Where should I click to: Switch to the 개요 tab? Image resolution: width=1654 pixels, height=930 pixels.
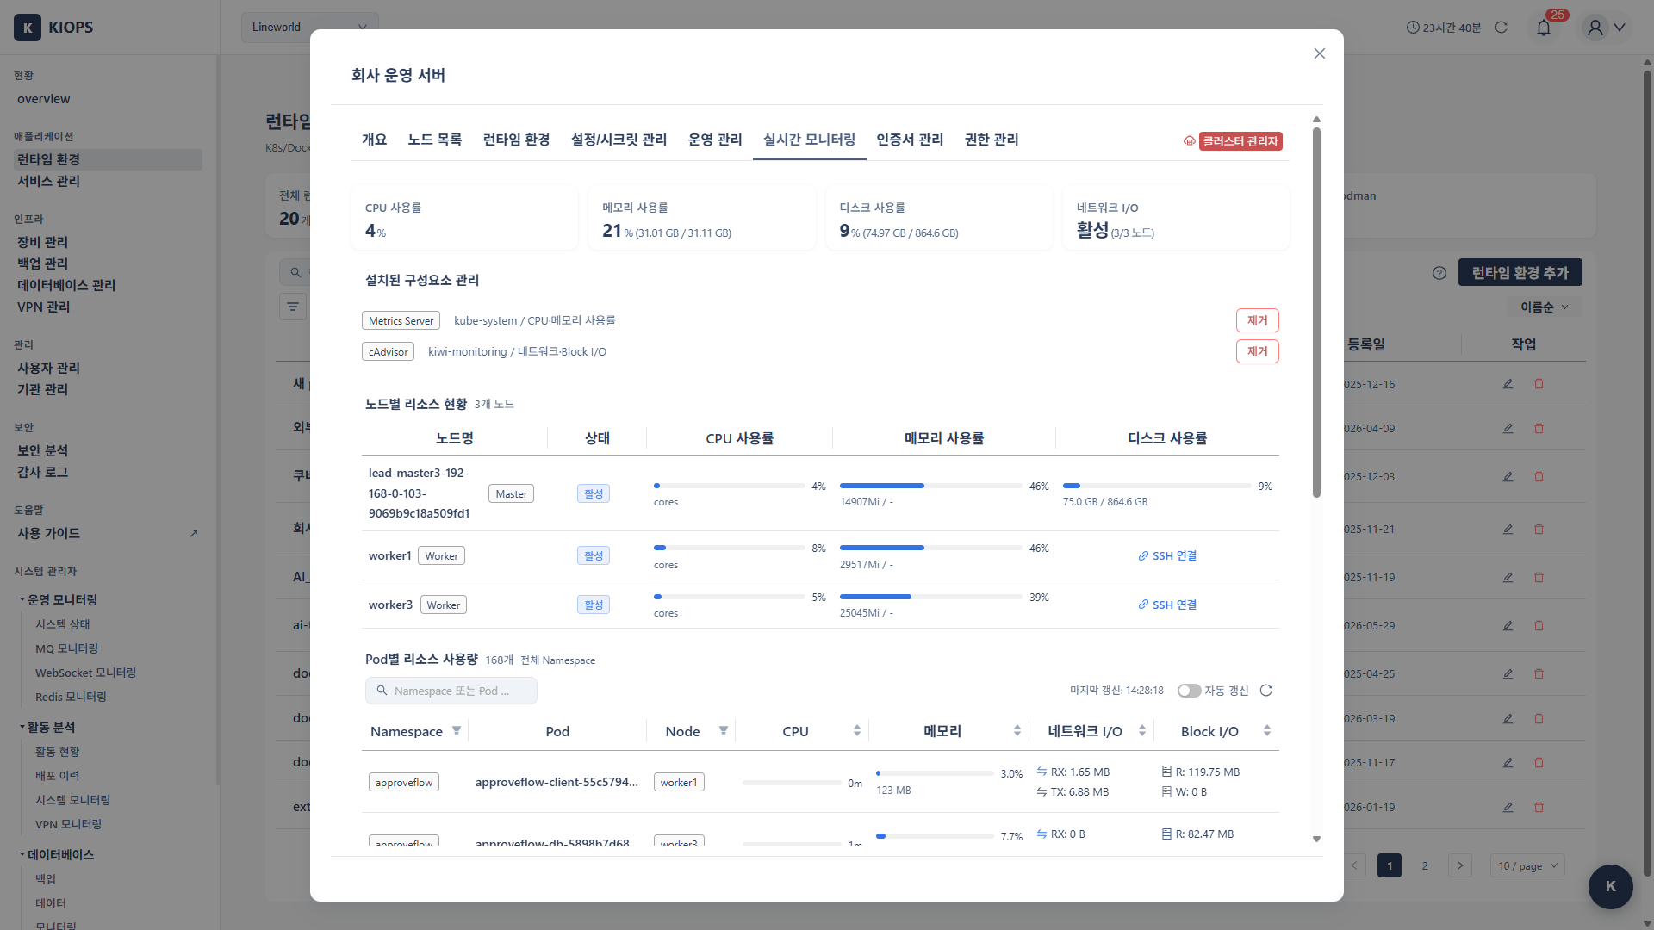(374, 139)
